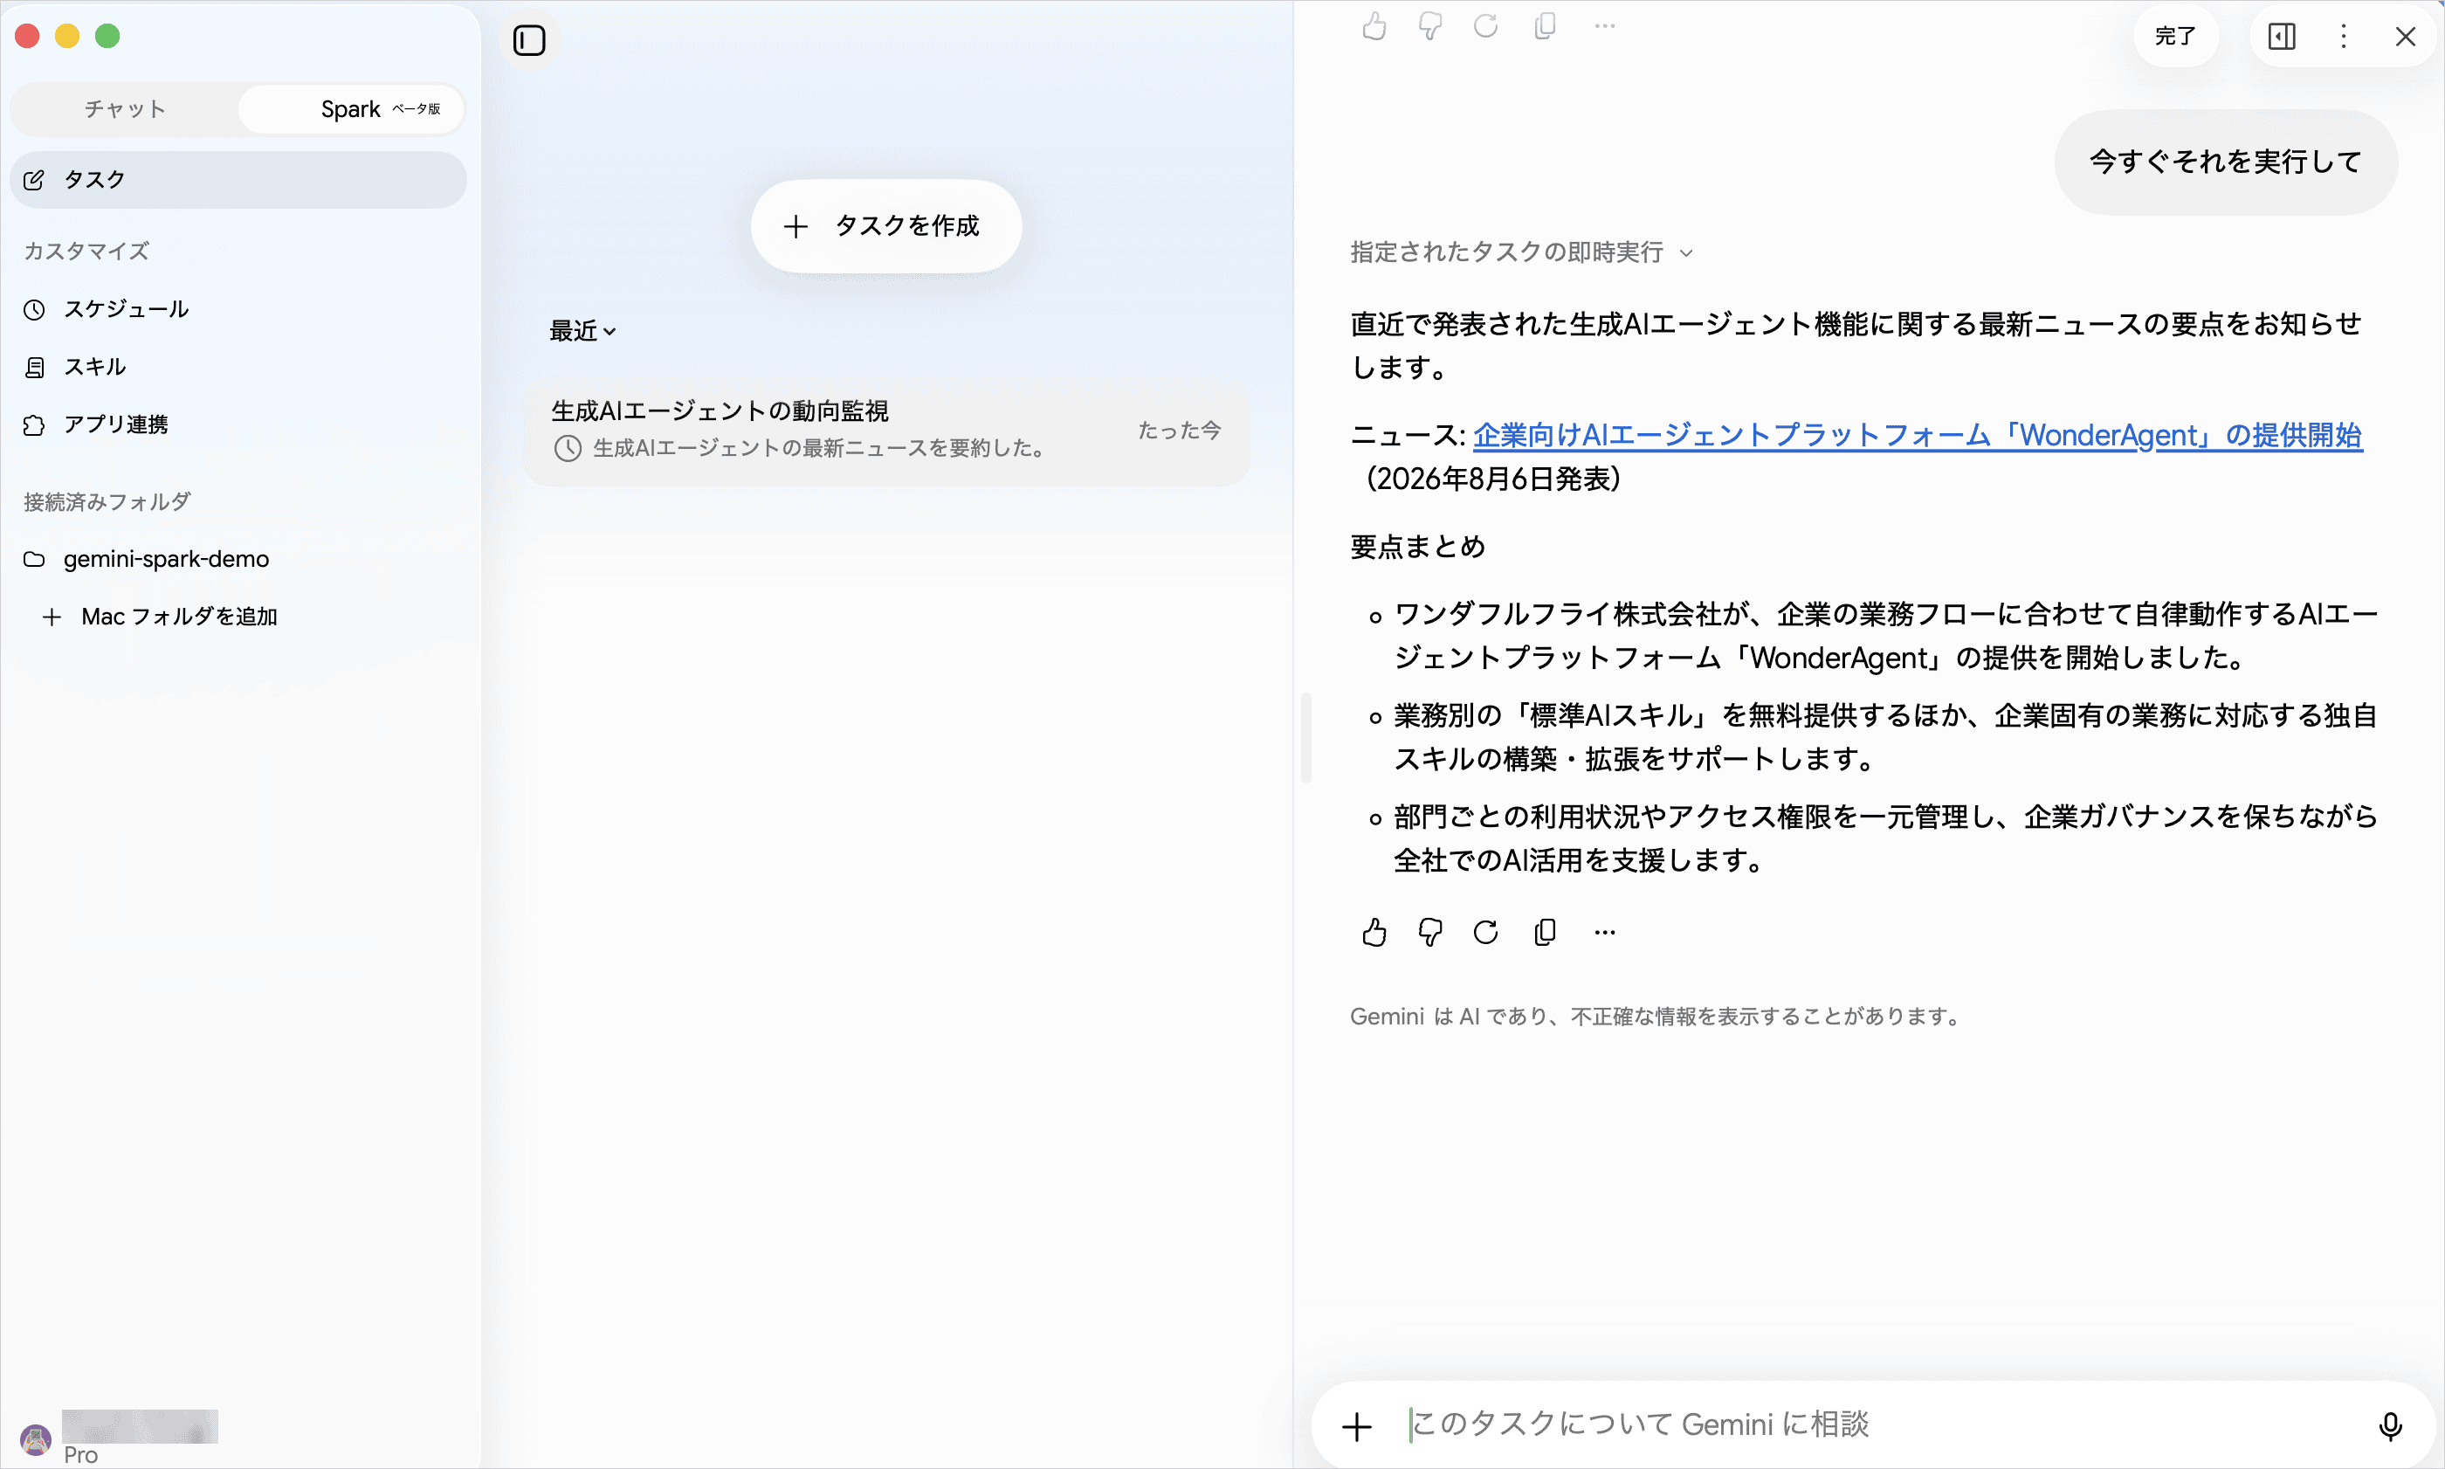Close the task detail panel with the X

coord(2406,37)
